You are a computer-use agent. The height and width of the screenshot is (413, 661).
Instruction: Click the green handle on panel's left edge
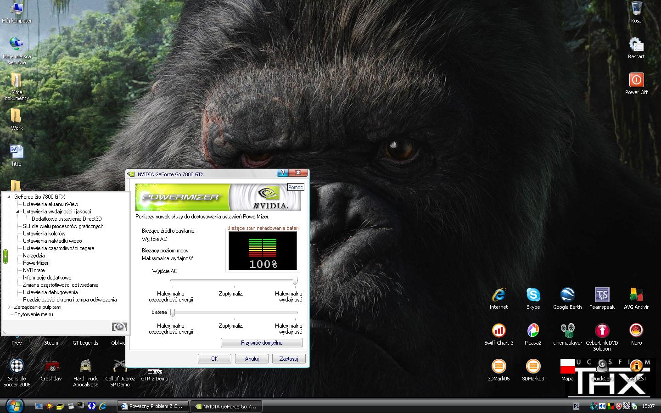pyautogui.click(x=5, y=256)
